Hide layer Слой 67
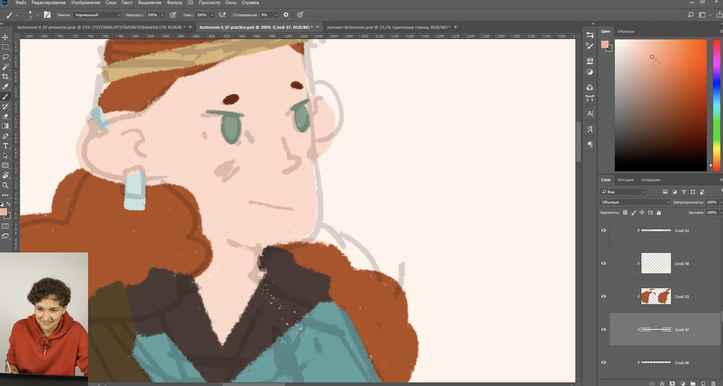The width and height of the screenshot is (723, 386). (603, 330)
